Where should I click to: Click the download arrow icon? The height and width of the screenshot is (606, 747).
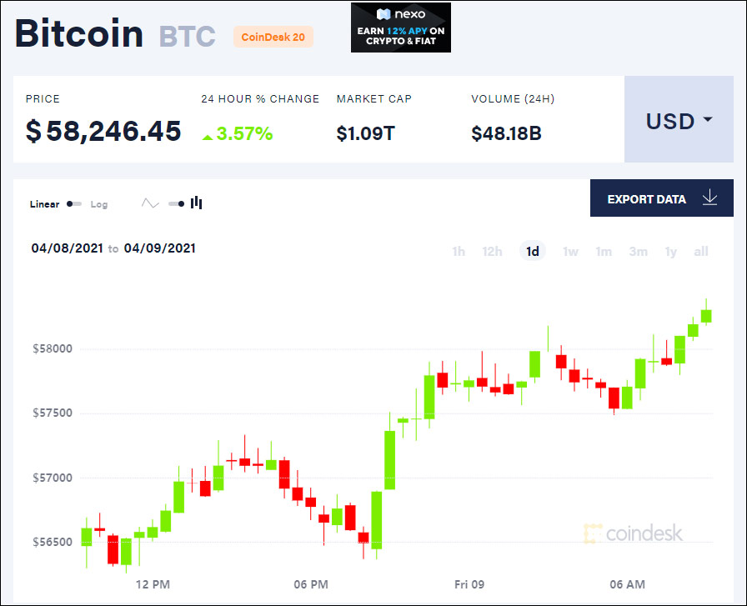[x=709, y=198]
